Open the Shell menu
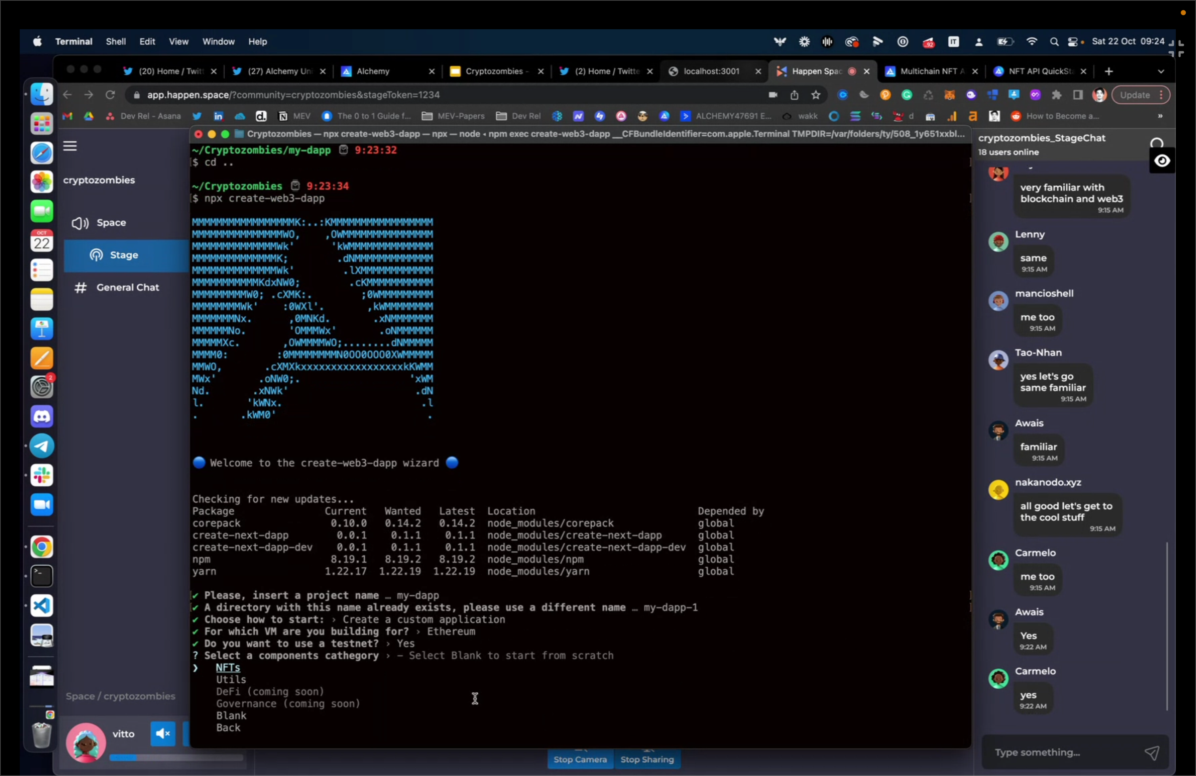The image size is (1196, 776). (115, 41)
